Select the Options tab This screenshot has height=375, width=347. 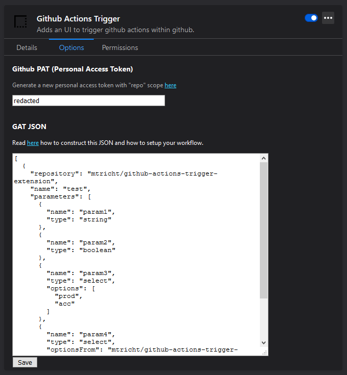coord(71,47)
